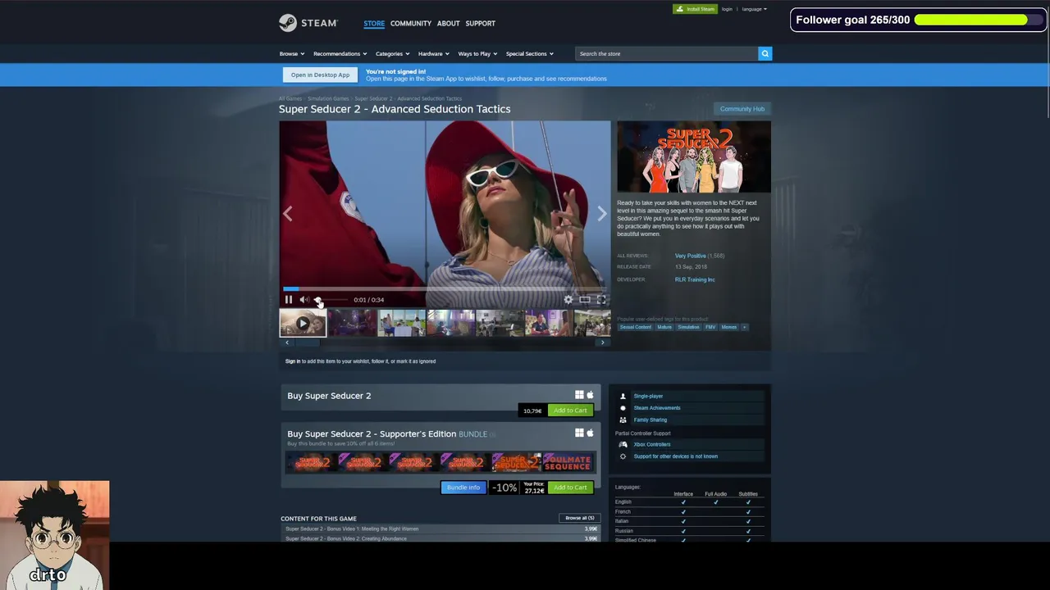This screenshot has width=1050, height=590.
Task: Click Apple icon in Supporter's Edition bundle
Action: coord(590,433)
